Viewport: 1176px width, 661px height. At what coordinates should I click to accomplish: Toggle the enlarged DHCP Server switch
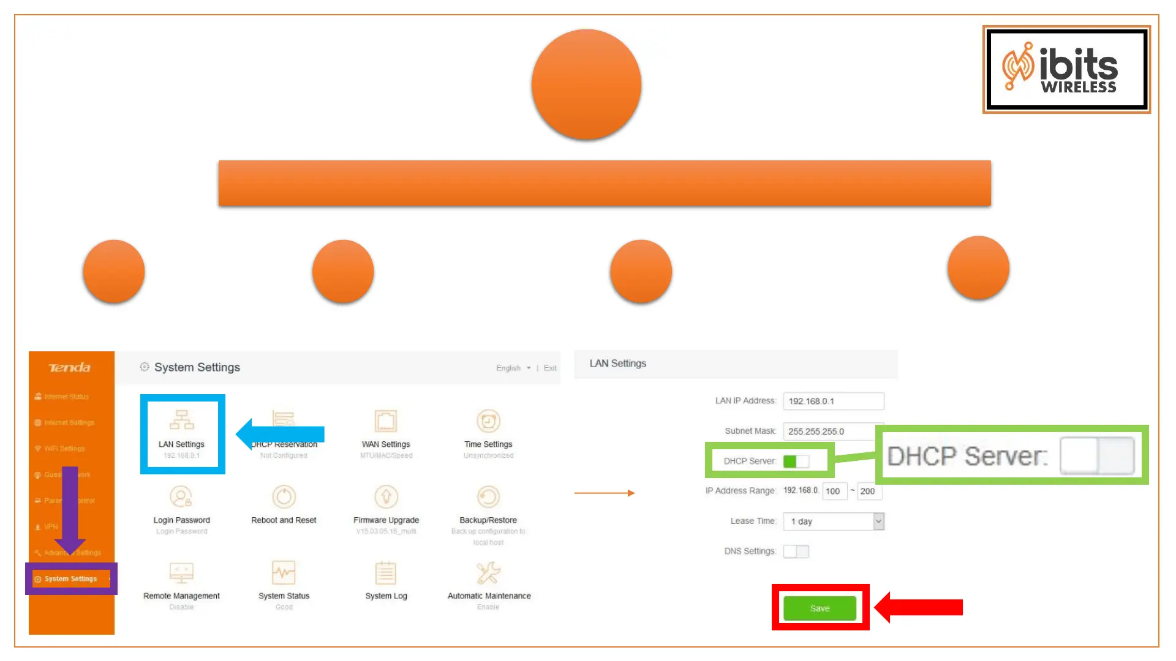(x=1097, y=456)
